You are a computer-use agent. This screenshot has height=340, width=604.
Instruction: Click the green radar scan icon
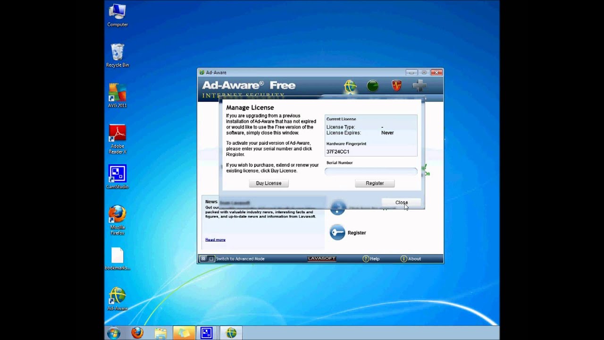click(373, 86)
